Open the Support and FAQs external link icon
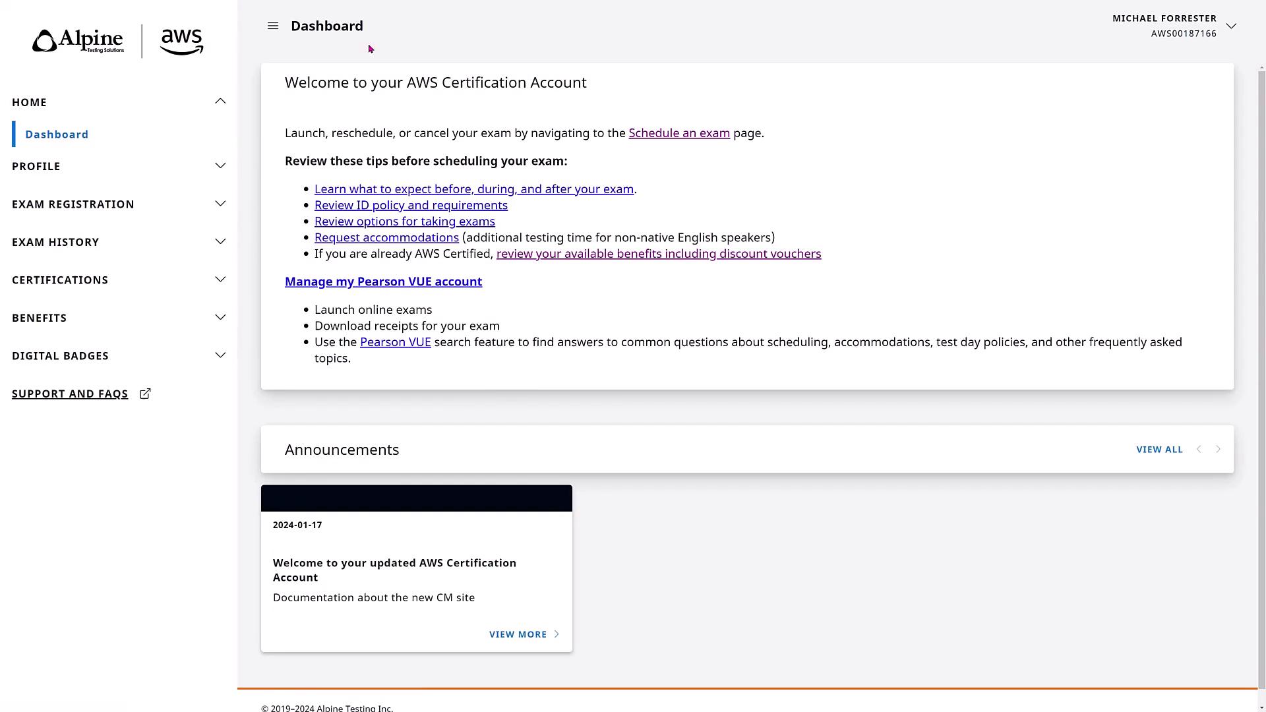Image resolution: width=1266 pixels, height=712 pixels. [x=145, y=394]
